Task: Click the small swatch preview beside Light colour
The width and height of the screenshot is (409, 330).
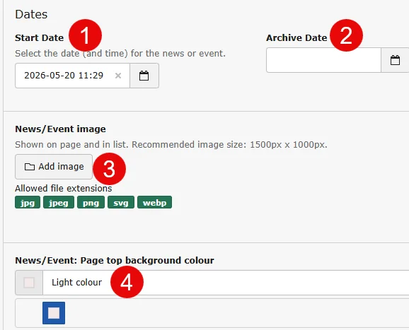Action: tap(29, 283)
